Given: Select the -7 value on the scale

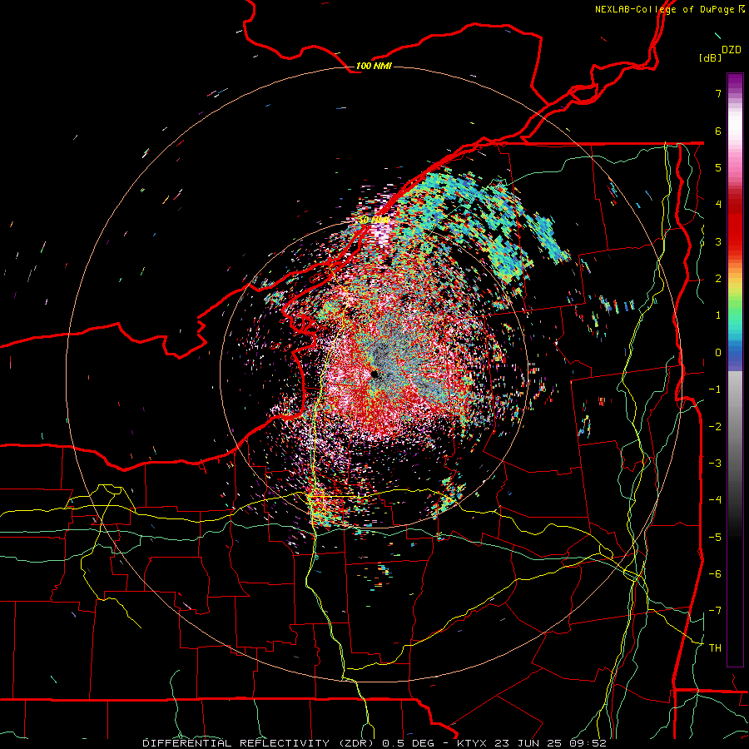Looking at the screenshot, I should 715,611.
